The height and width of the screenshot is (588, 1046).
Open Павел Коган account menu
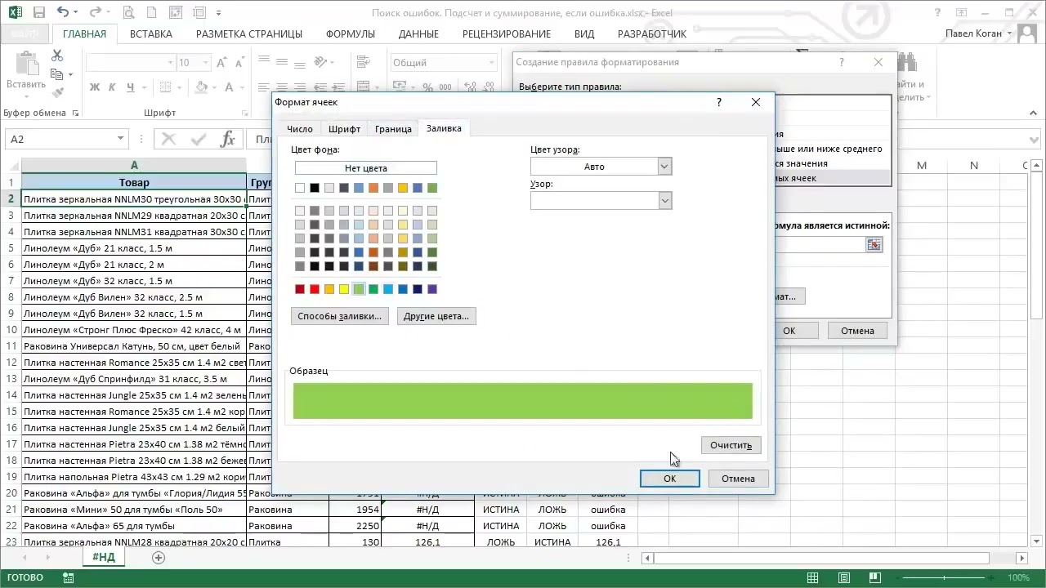[979, 33]
